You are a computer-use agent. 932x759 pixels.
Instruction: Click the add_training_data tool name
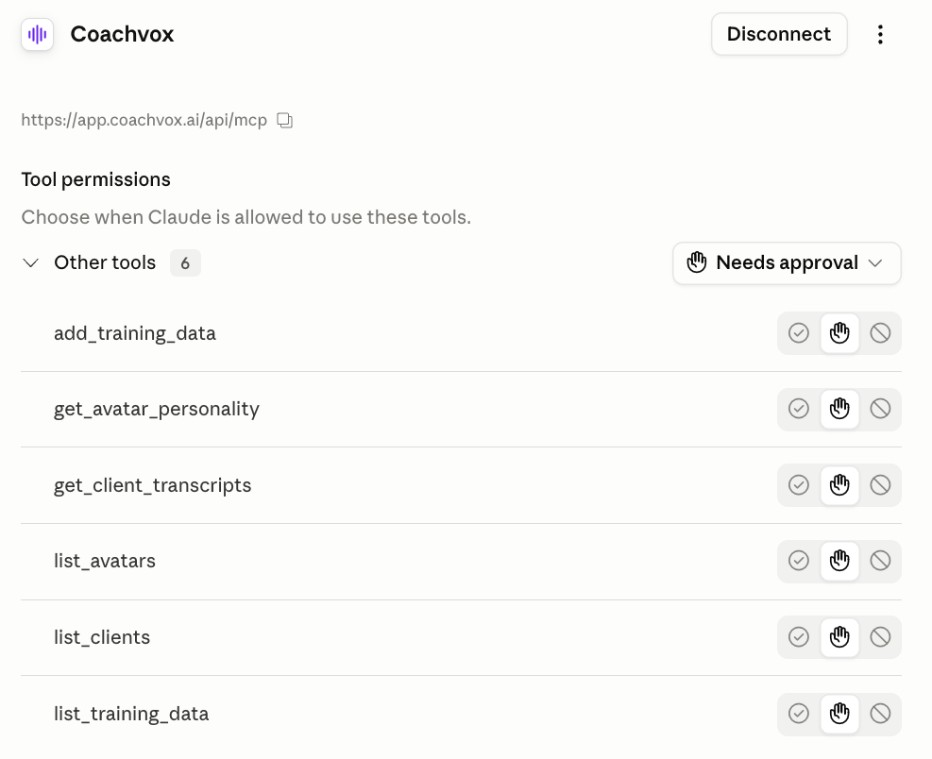pyautogui.click(x=135, y=333)
